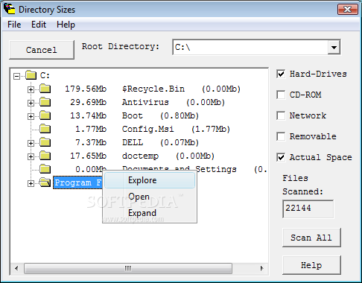
Task: Select the 13.74Mb Boot row text
Action: pos(134,115)
